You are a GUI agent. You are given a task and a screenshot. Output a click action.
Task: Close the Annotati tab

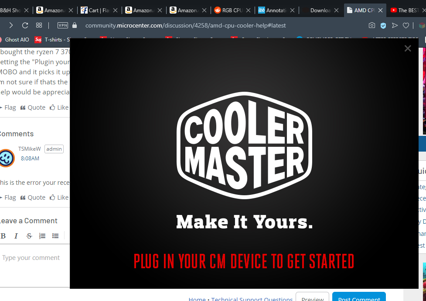[292, 10]
